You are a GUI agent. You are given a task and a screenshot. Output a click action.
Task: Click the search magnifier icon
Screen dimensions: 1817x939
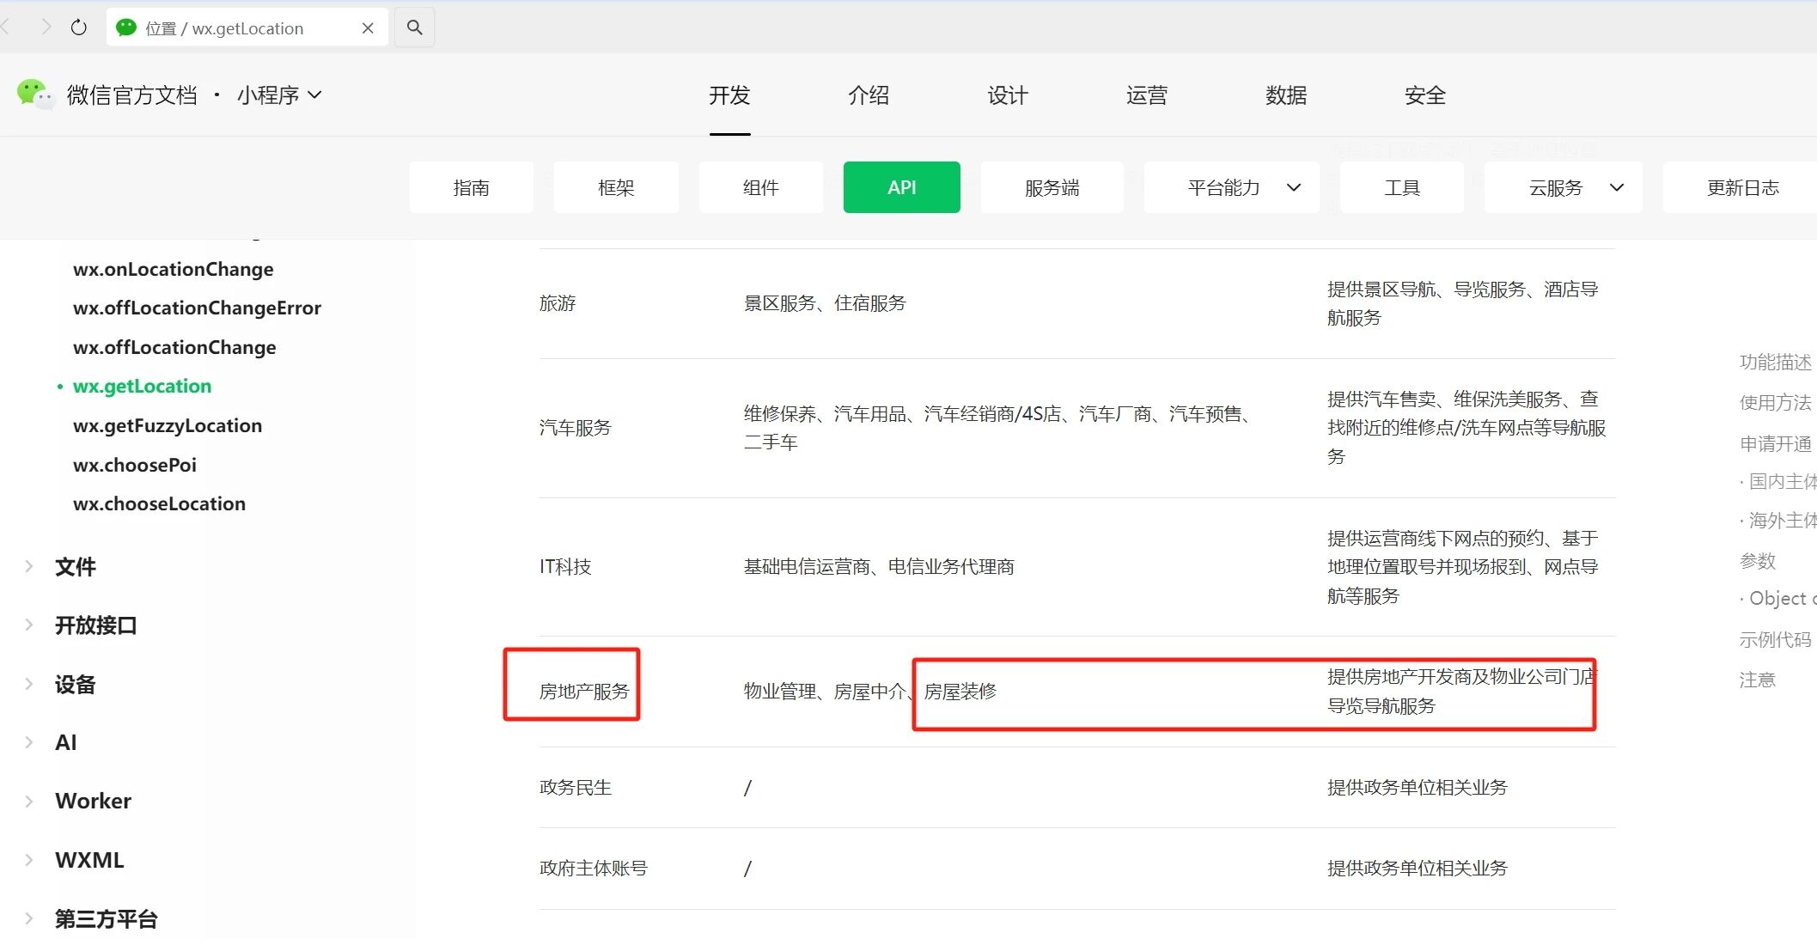pos(414,27)
